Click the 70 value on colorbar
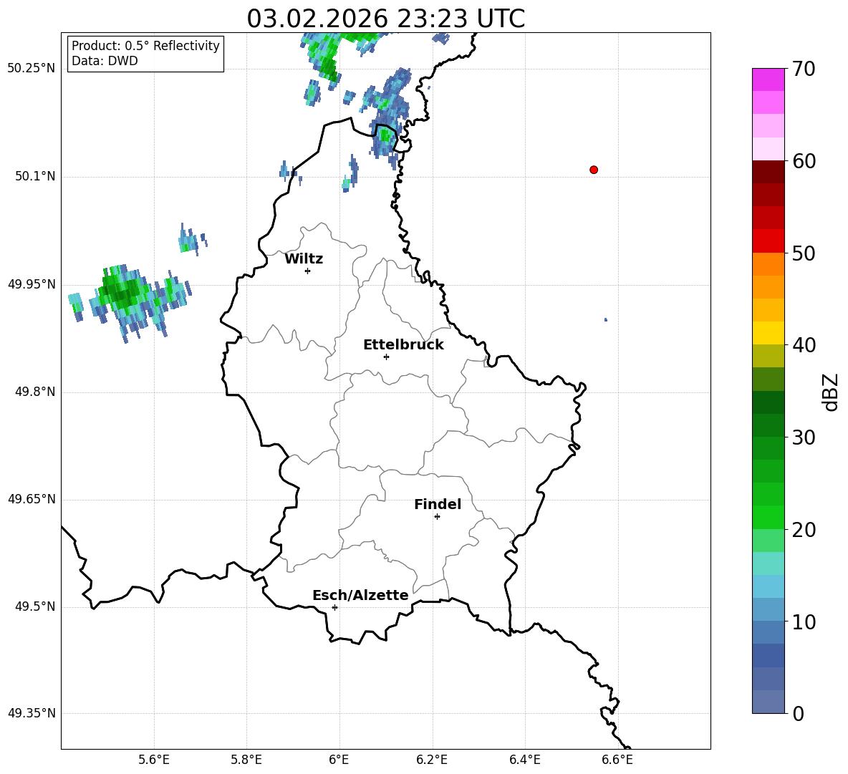 pos(804,69)
